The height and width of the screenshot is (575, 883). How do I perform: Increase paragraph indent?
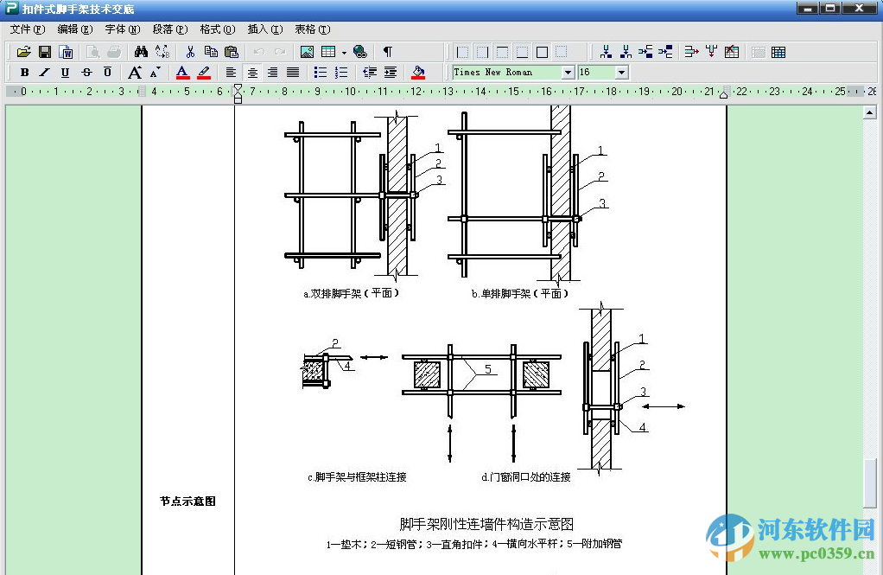pyautogui.click(x=391, y=72)
